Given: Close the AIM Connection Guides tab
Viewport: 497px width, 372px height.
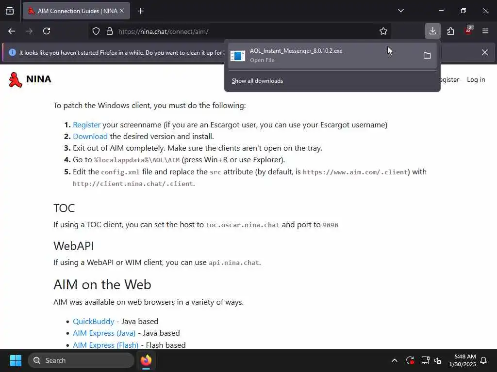Looking at the screenshot, I should click(122, 11).
